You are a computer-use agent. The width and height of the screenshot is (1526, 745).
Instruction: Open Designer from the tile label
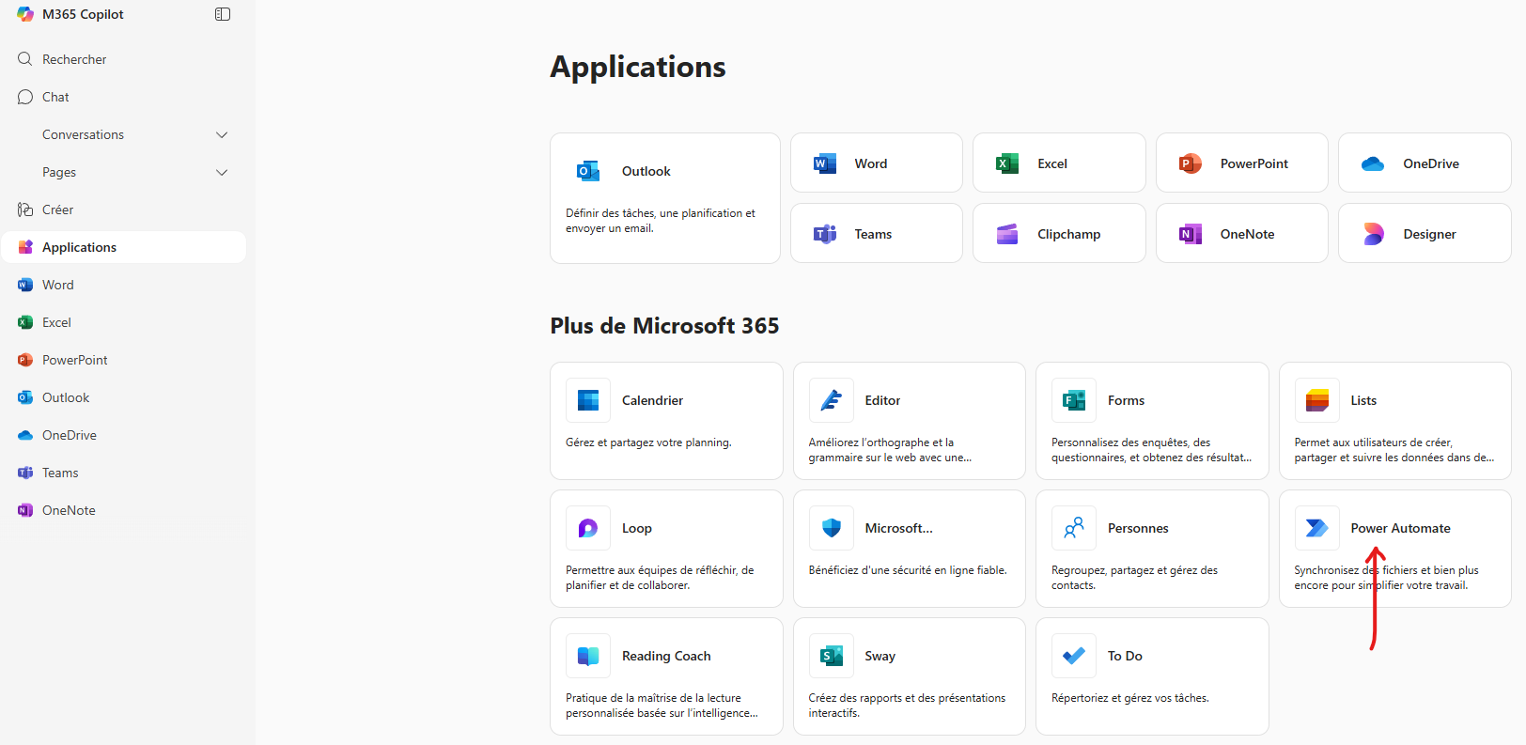pyautogui.click(x=1430, y=234)
